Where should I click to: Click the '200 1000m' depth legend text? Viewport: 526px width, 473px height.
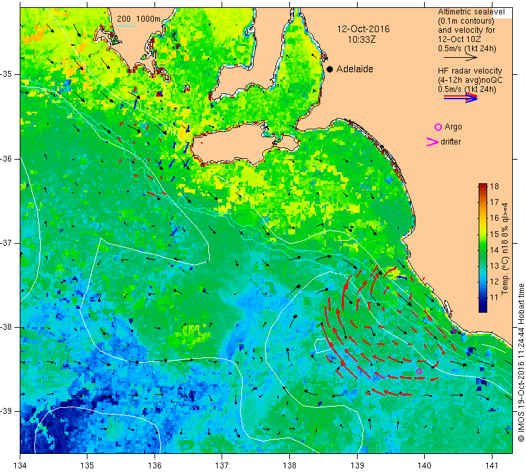(139, 19)
